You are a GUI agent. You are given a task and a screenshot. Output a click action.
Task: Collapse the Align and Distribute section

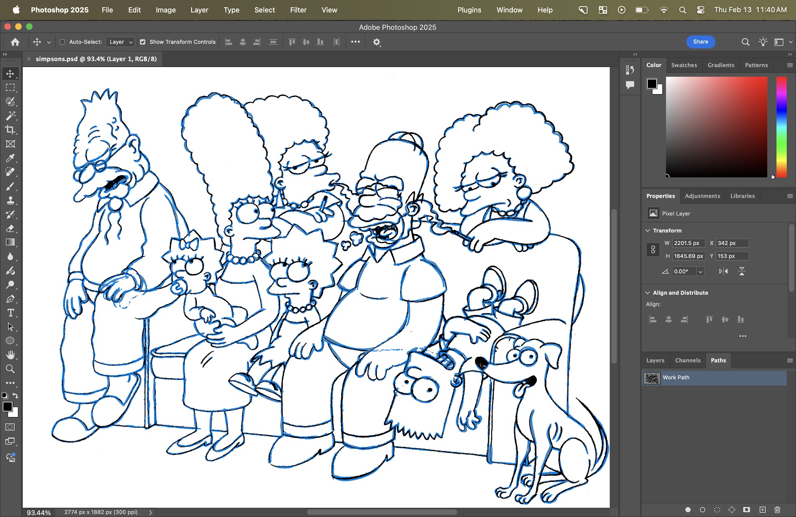pos(648,293)
